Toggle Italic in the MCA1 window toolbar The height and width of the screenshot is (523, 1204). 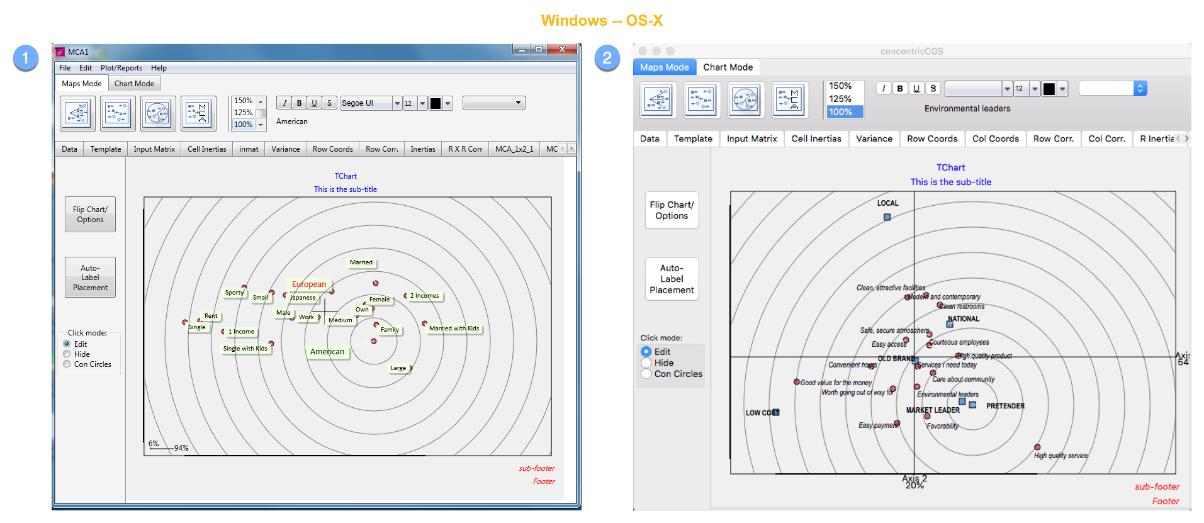coord(284,103)
